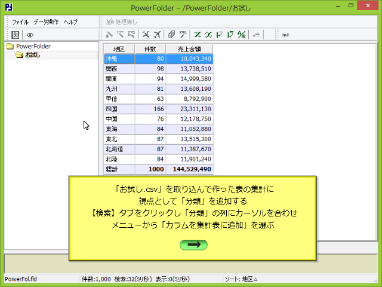Viewport: 382px width, 287px height.
Task: Select the お試し folder in tree
Action: (28, 55)
